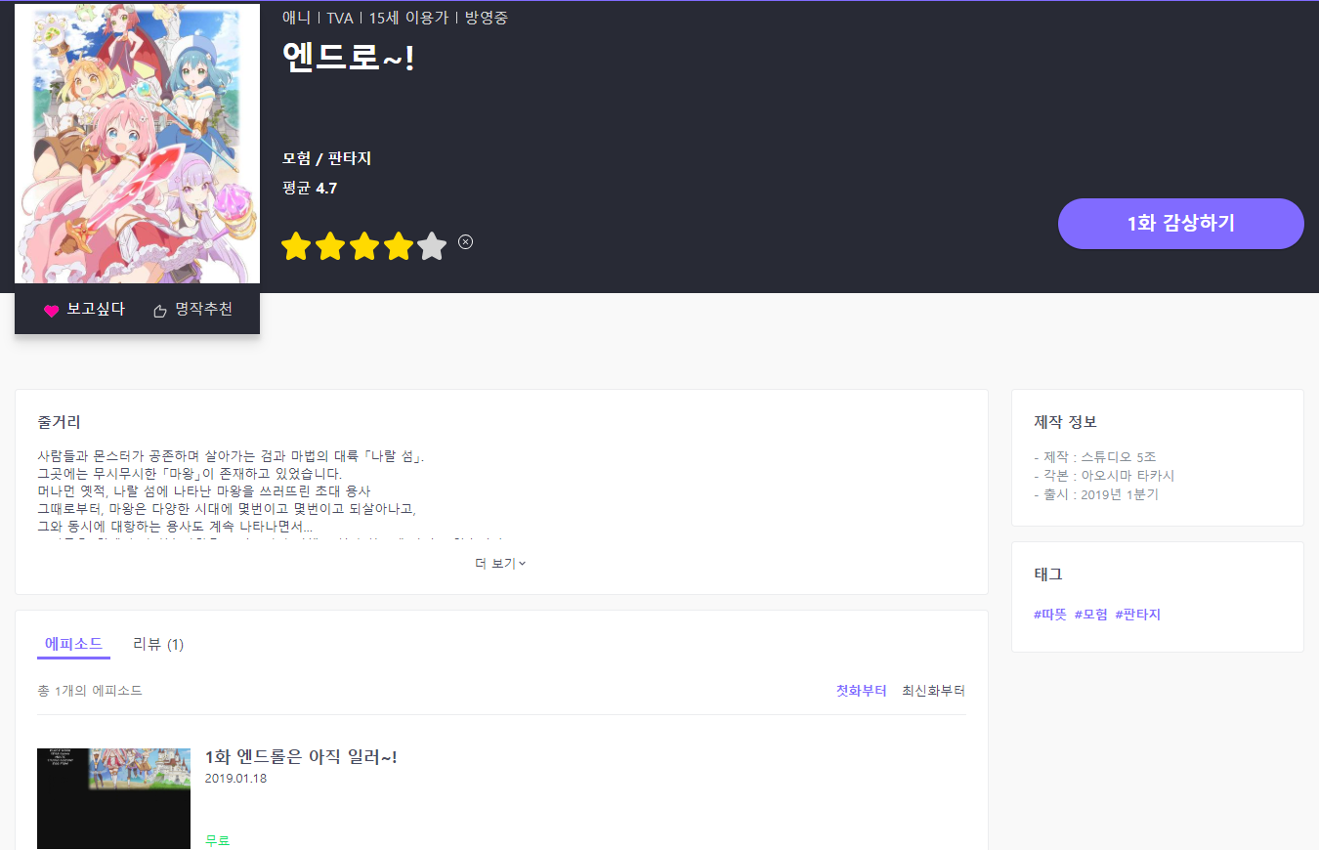Click the first rating star
Screen dimensions: 1319x850
[x=296, y=246]
